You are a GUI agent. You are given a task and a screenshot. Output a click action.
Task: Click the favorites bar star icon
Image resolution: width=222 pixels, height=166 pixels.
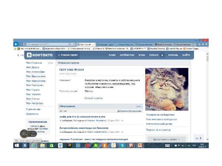click(15, 49)
